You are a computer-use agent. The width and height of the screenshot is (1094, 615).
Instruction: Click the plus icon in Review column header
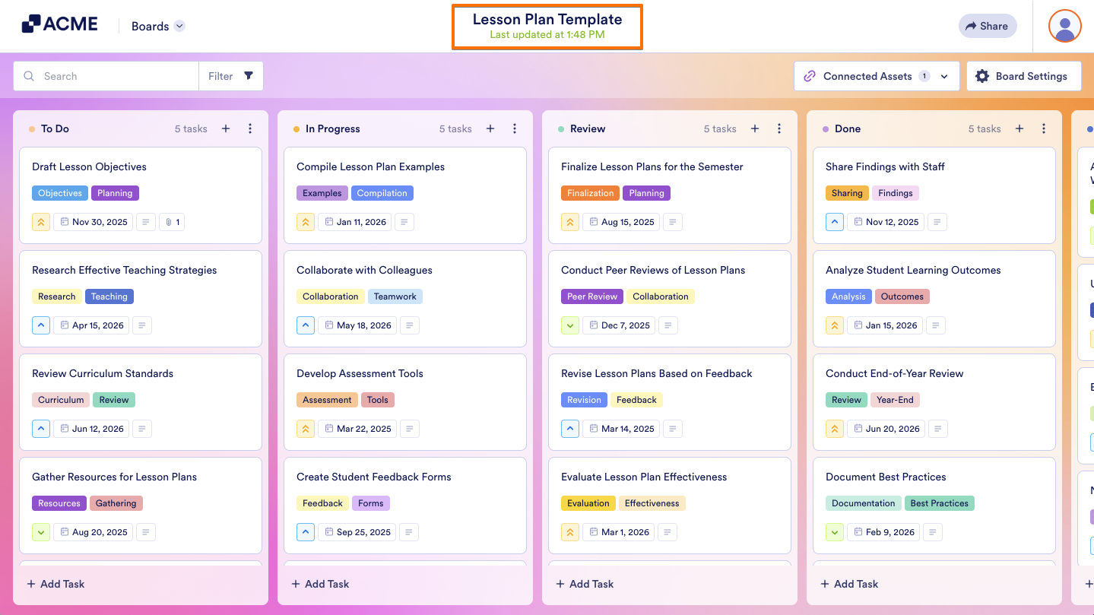click(x=755, y=129)
